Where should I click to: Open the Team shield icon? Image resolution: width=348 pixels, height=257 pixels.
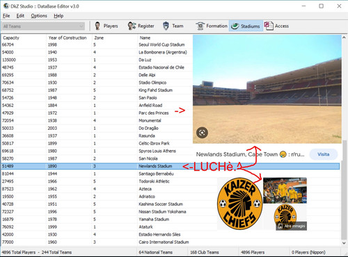click(x=166, y=26)
